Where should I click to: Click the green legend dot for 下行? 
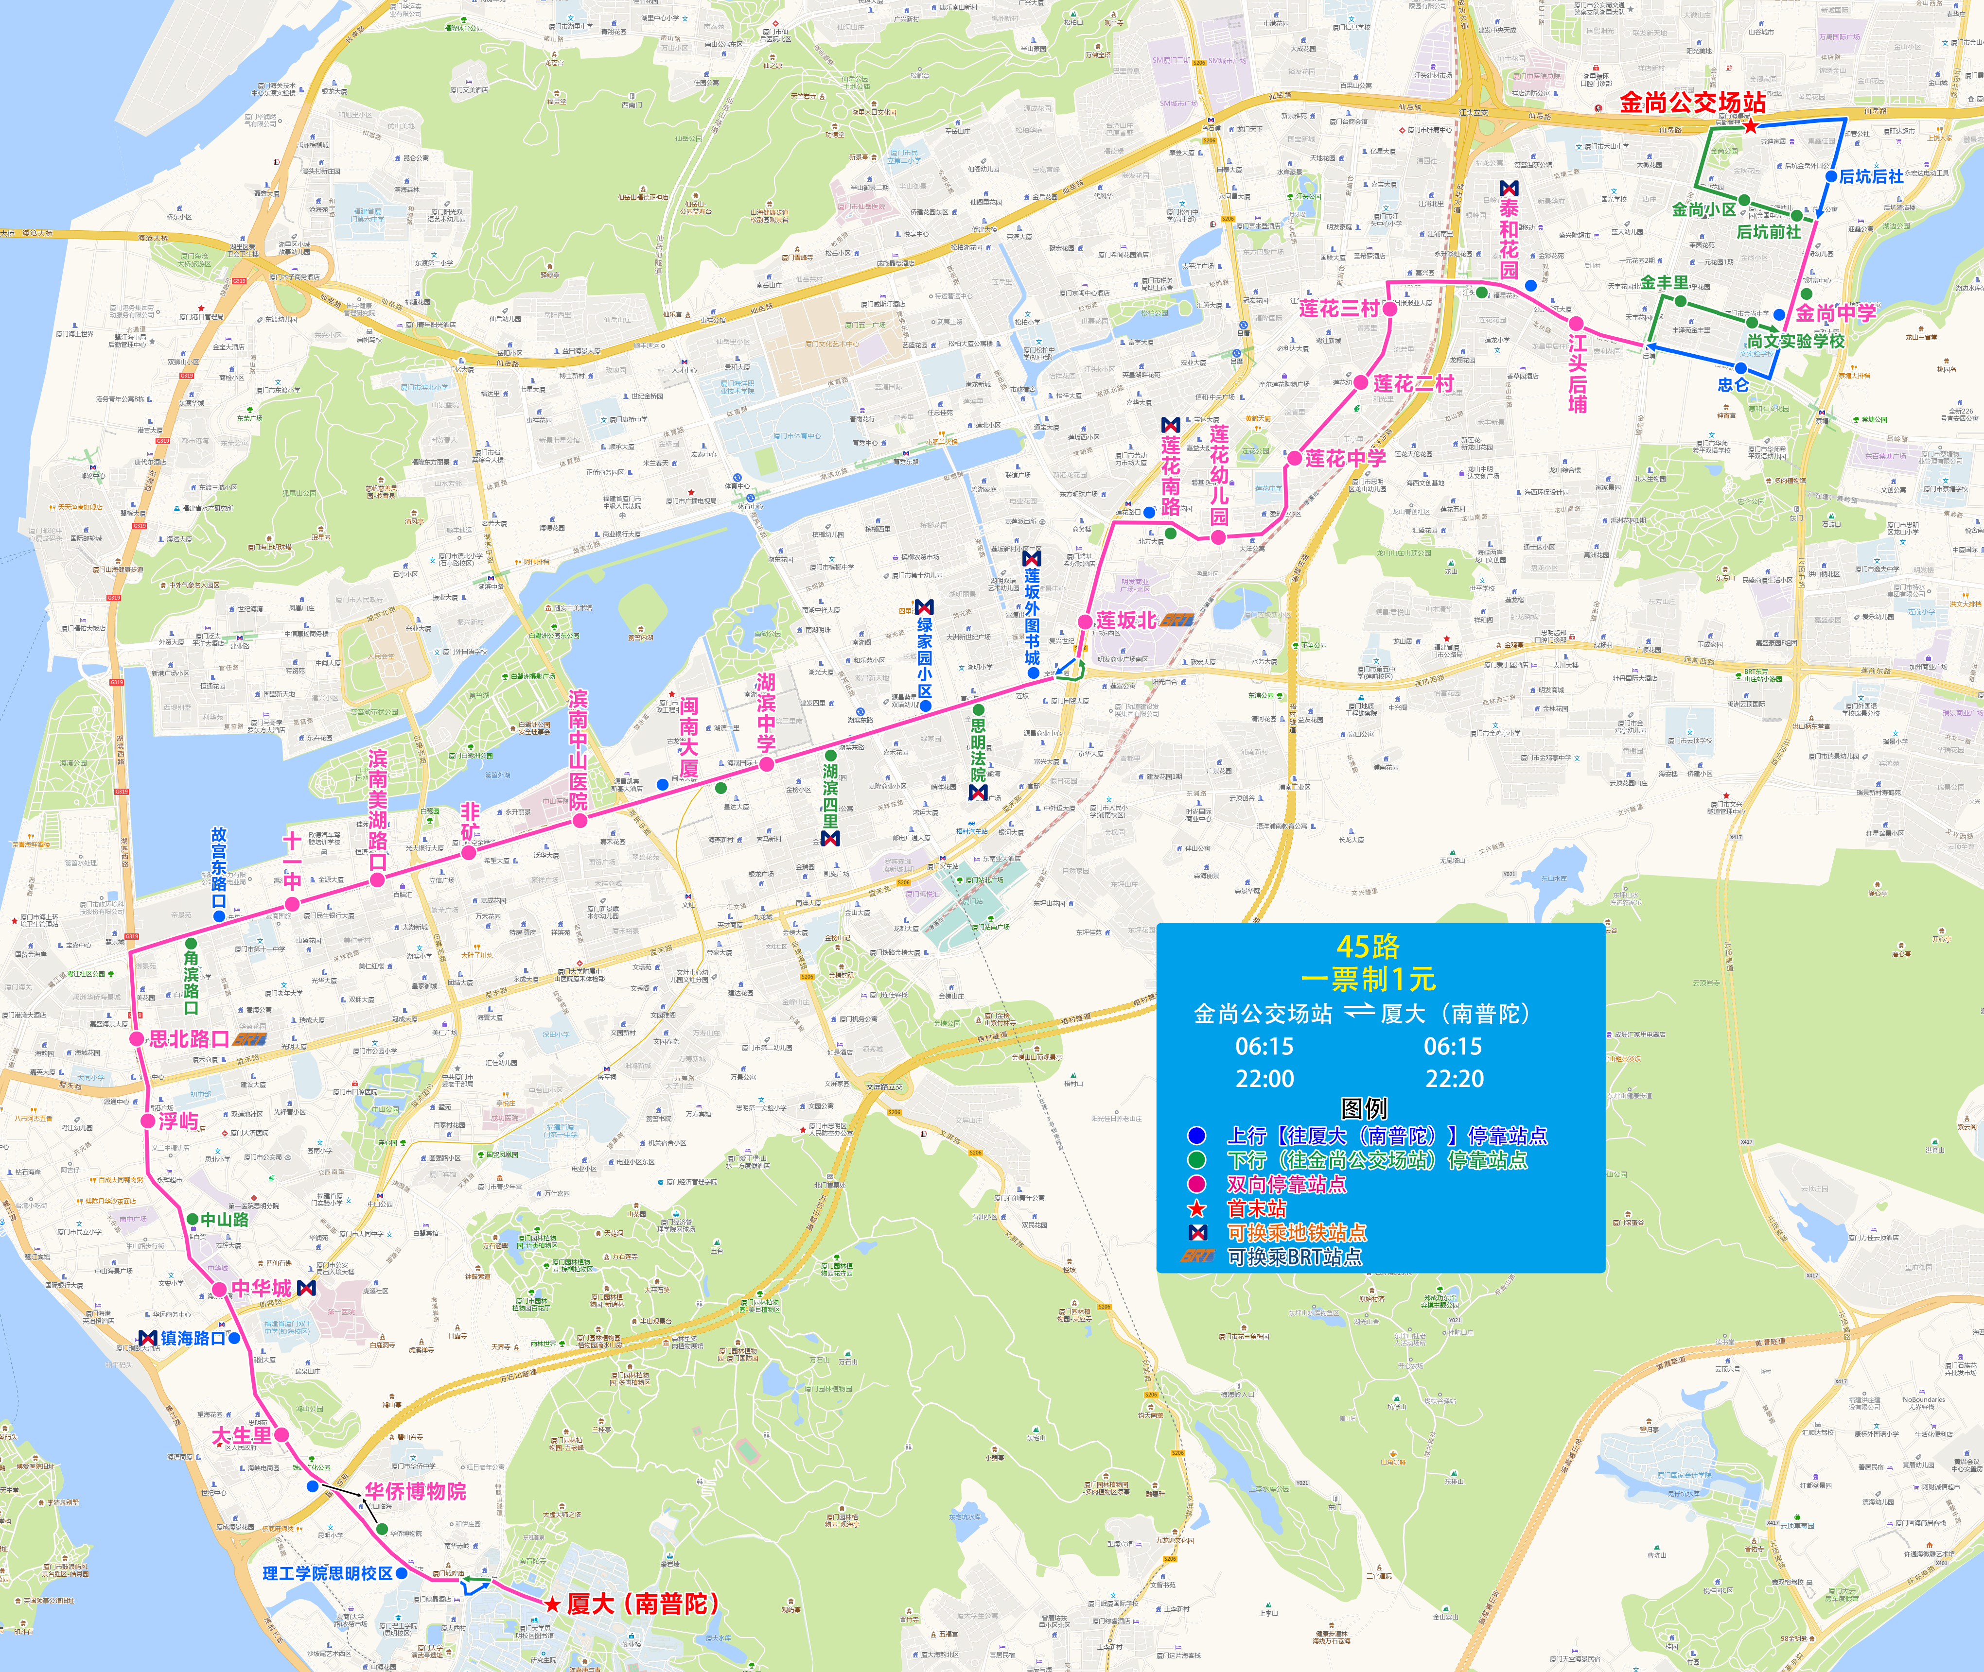coord(1197,1159)
